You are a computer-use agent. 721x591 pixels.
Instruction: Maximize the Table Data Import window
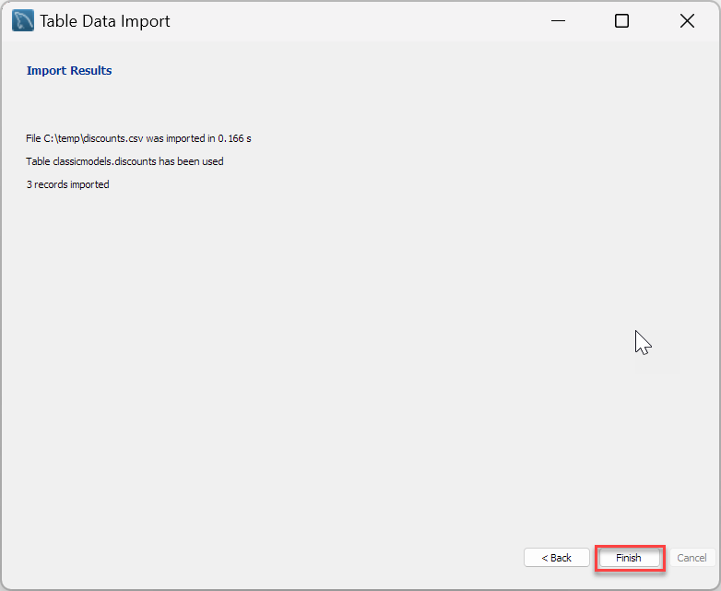click(x=621, y=21)
